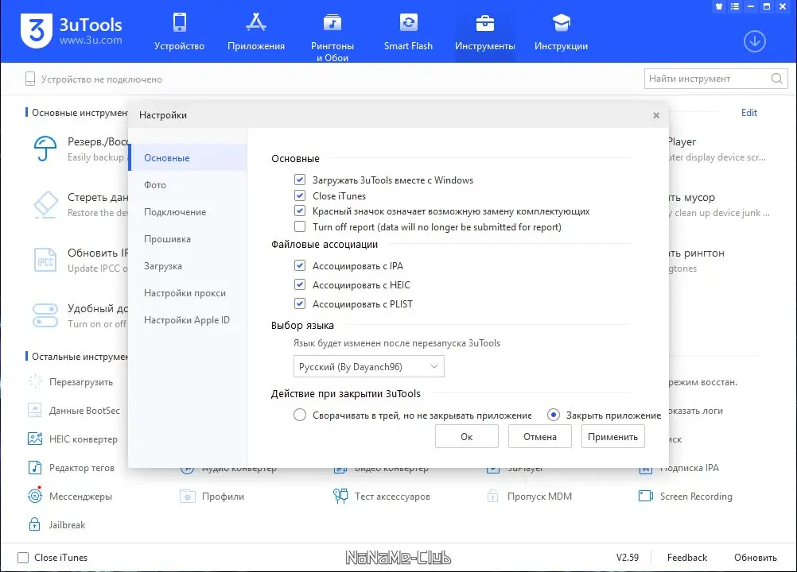Open the HEIC конвертер icon
The width and height of the screenshot is (797, 572).
34,439
